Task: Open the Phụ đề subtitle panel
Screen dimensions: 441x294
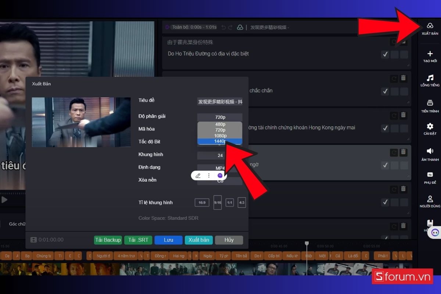Action: [x=430, y=178]
